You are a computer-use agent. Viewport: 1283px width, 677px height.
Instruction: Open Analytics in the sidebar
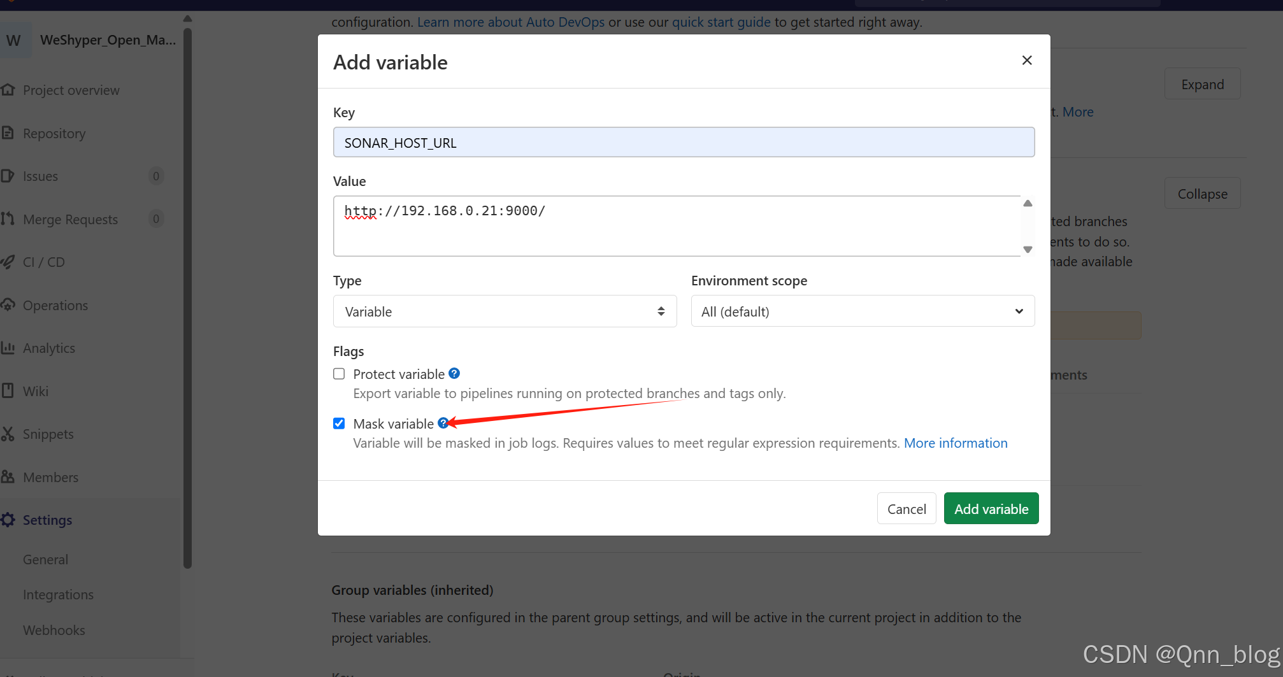tap(49, 348)
